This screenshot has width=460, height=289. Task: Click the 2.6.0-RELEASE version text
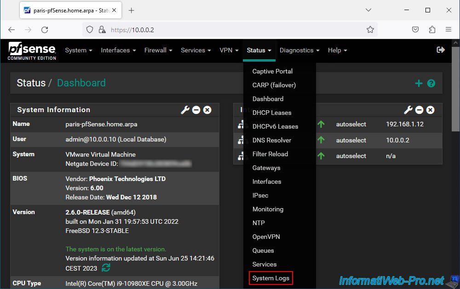tap(87, 212)
